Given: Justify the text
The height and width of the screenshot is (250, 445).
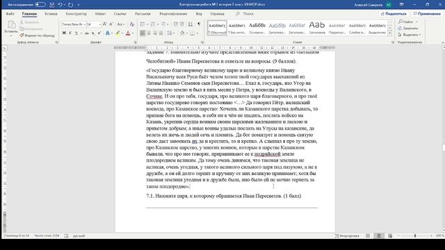Looking at the screenshot, I should click(x=161, y=33).
